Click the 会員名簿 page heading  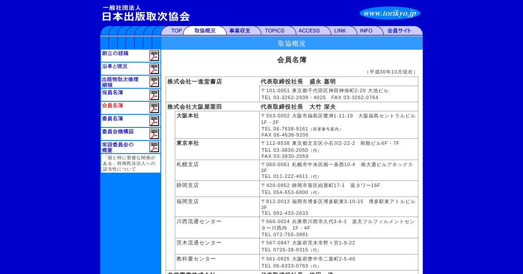[292, 60]
